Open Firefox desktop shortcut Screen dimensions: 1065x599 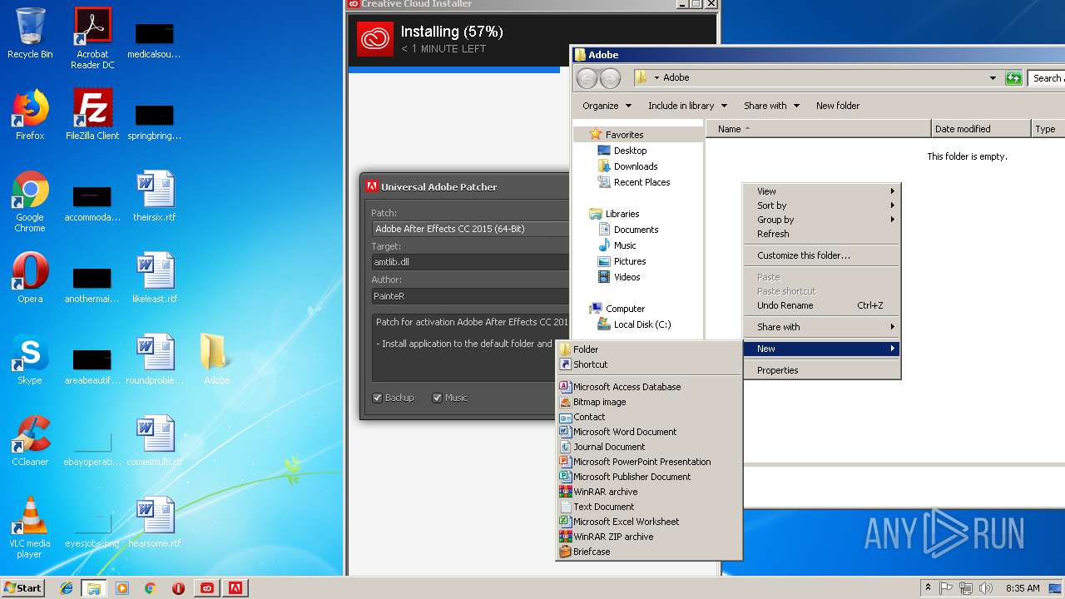point(30,115)
